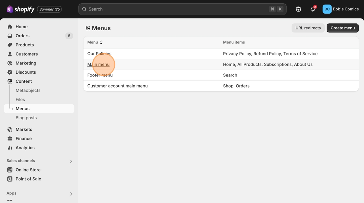Click the Marketing target icon
Screen dimensions: 364x203
click(10, 63)
